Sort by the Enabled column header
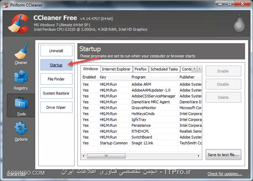The height and width of the screenshot is (181, 253). click(x=90, y=77)
